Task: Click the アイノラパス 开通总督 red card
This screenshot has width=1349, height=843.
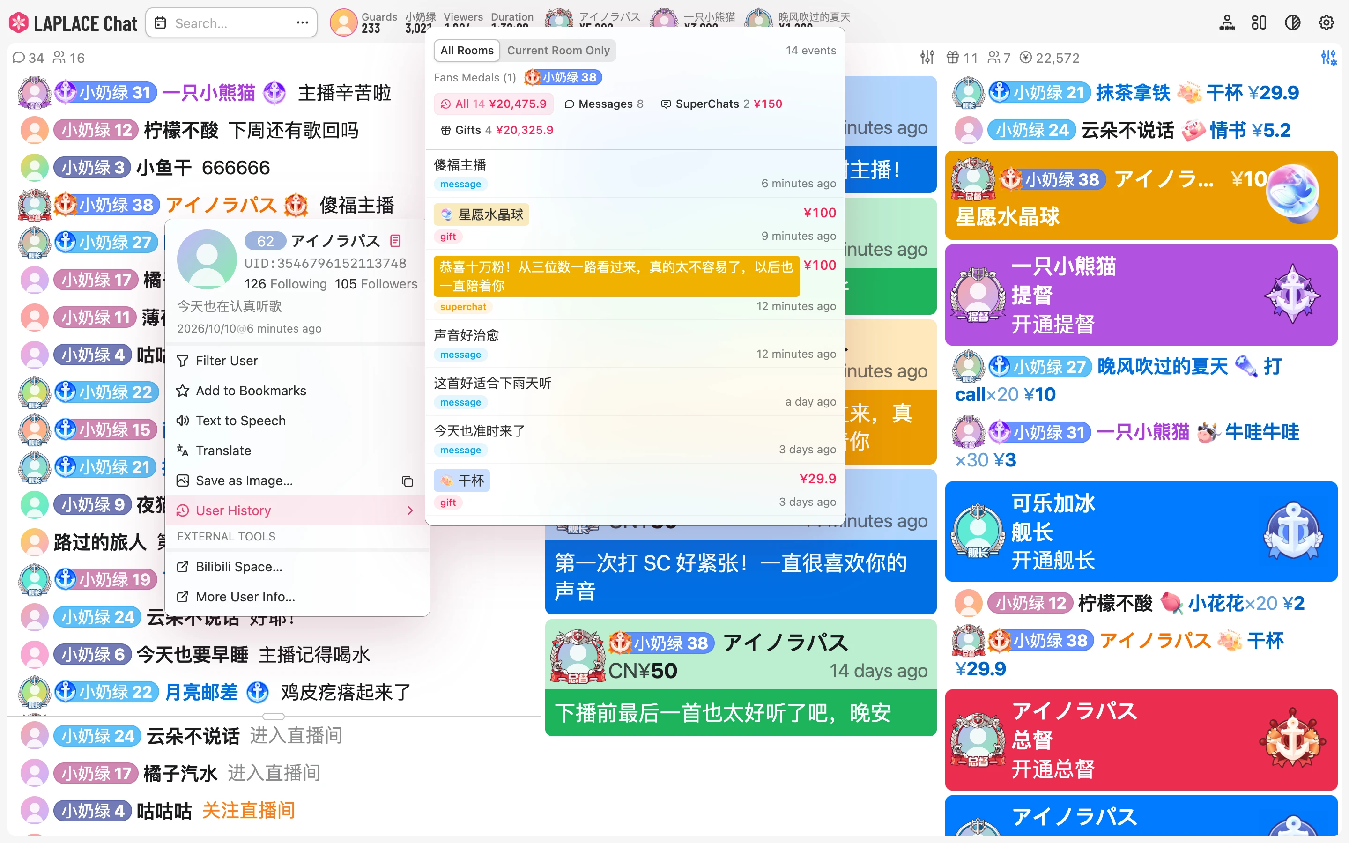Action: click(1141, 740)
